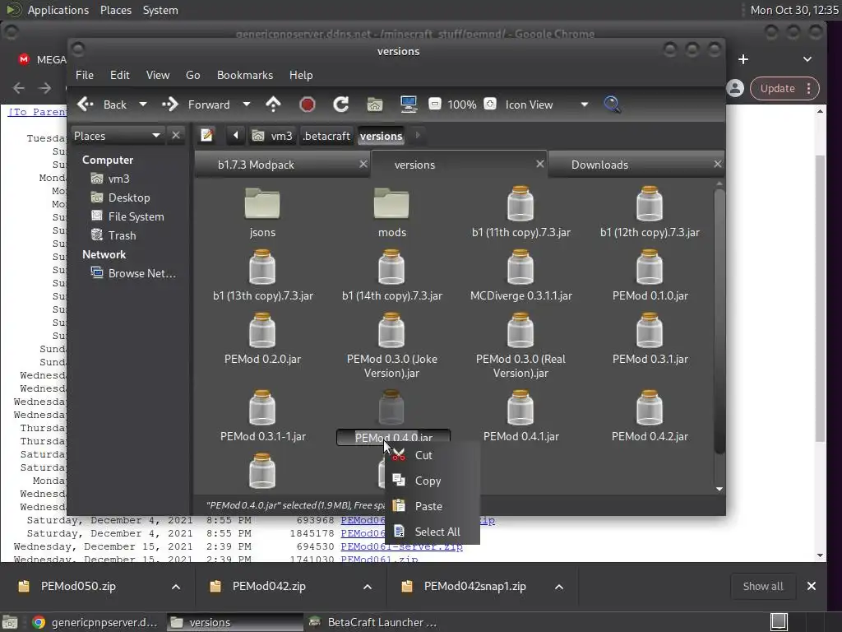Switch to BetaCraft Launcher in the taskbar
The width and height of the screenshot is (842, 632).
coord(374,622)
